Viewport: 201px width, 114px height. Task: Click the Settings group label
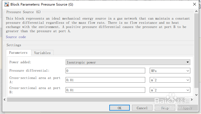pyautogui.click(x=14, y=45)
